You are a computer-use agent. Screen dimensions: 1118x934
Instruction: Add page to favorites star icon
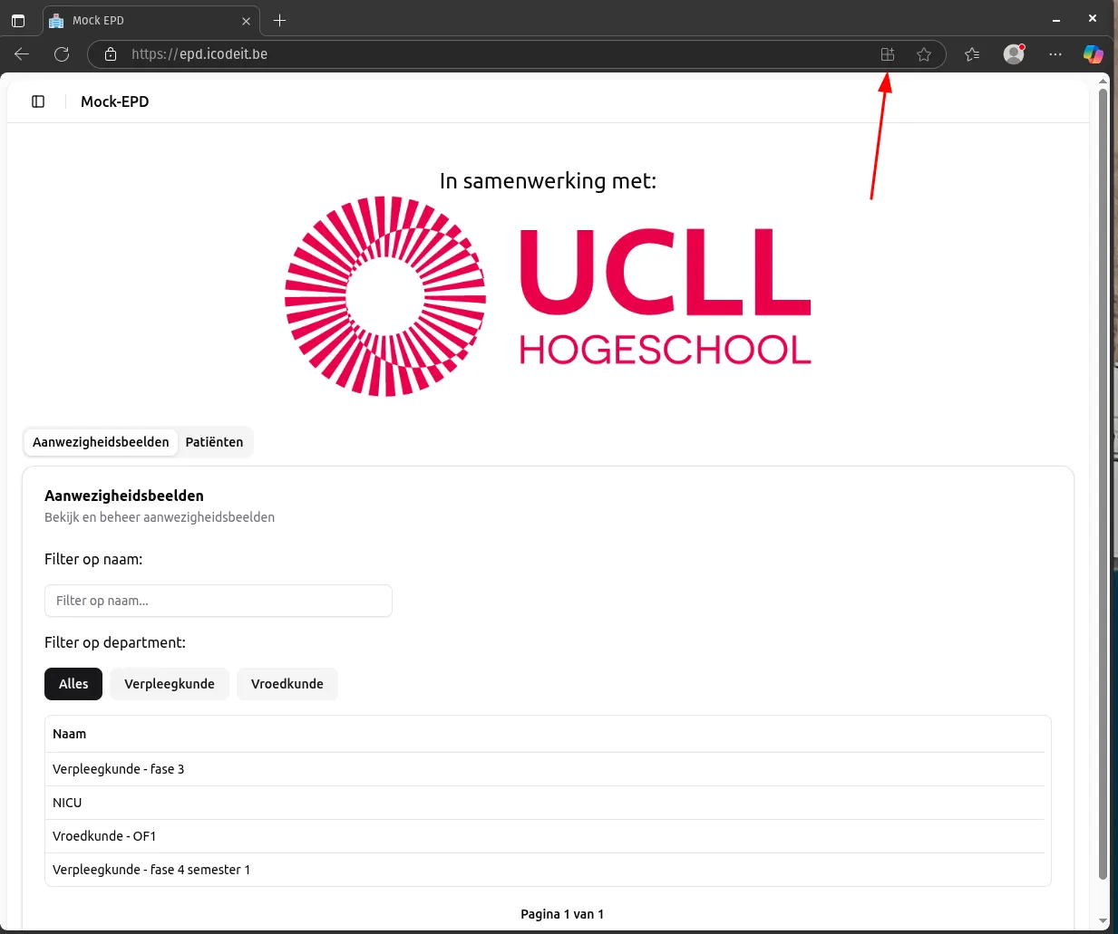(924, 54)
